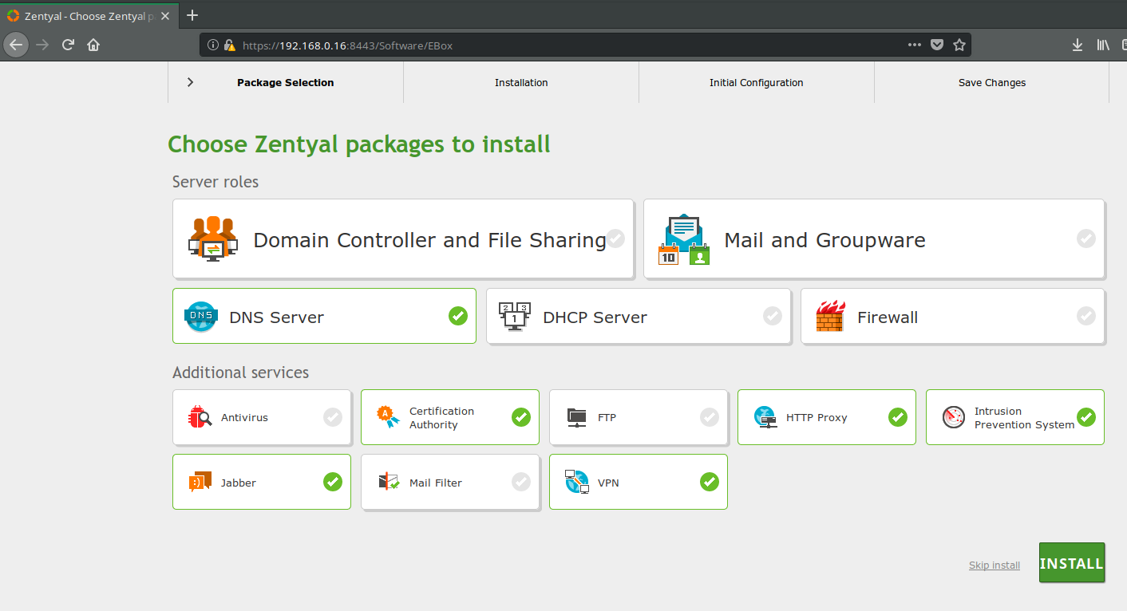Click the VPN network icon
Image resolution: width=1127 pixels, height=611 pixels.
coord(576,482)
